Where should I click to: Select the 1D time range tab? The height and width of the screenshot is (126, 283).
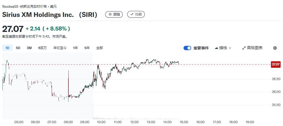(x=7, y=48)
